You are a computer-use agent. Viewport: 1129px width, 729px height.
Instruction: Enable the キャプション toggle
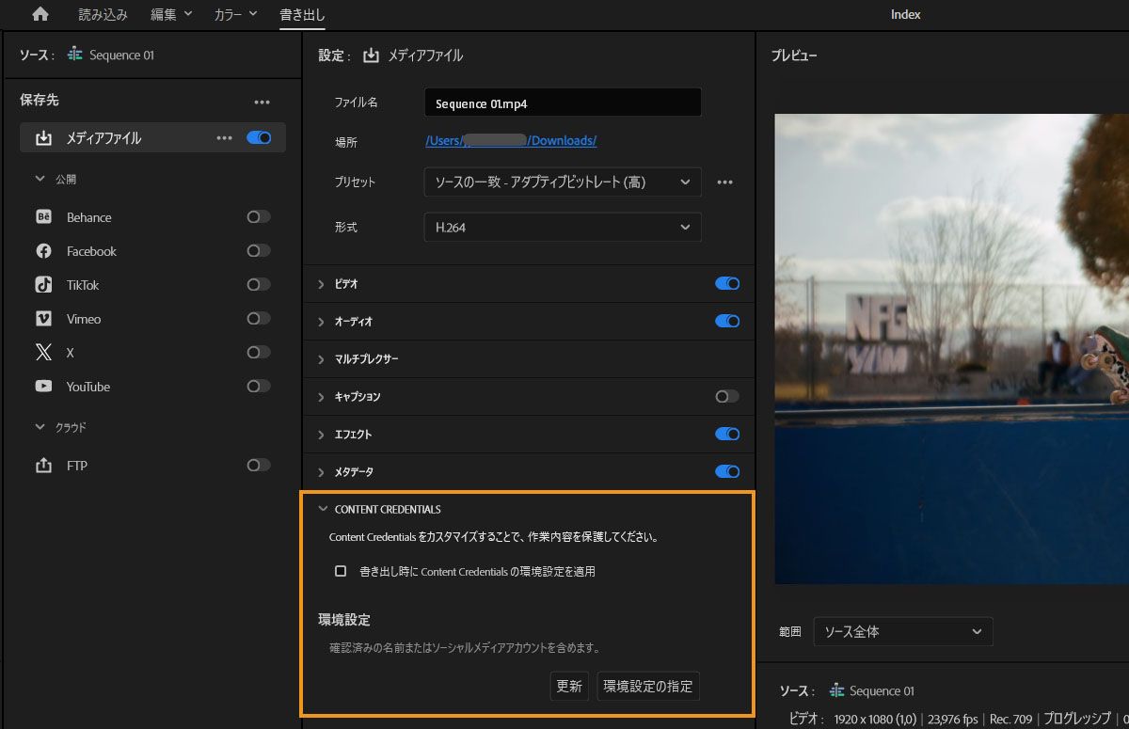pos(726,396)
